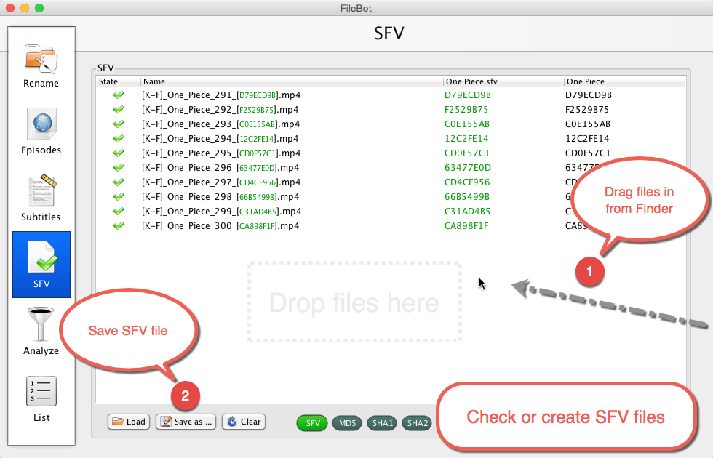
Task: Select the One_Piece_294 file row
Action: 391,139
